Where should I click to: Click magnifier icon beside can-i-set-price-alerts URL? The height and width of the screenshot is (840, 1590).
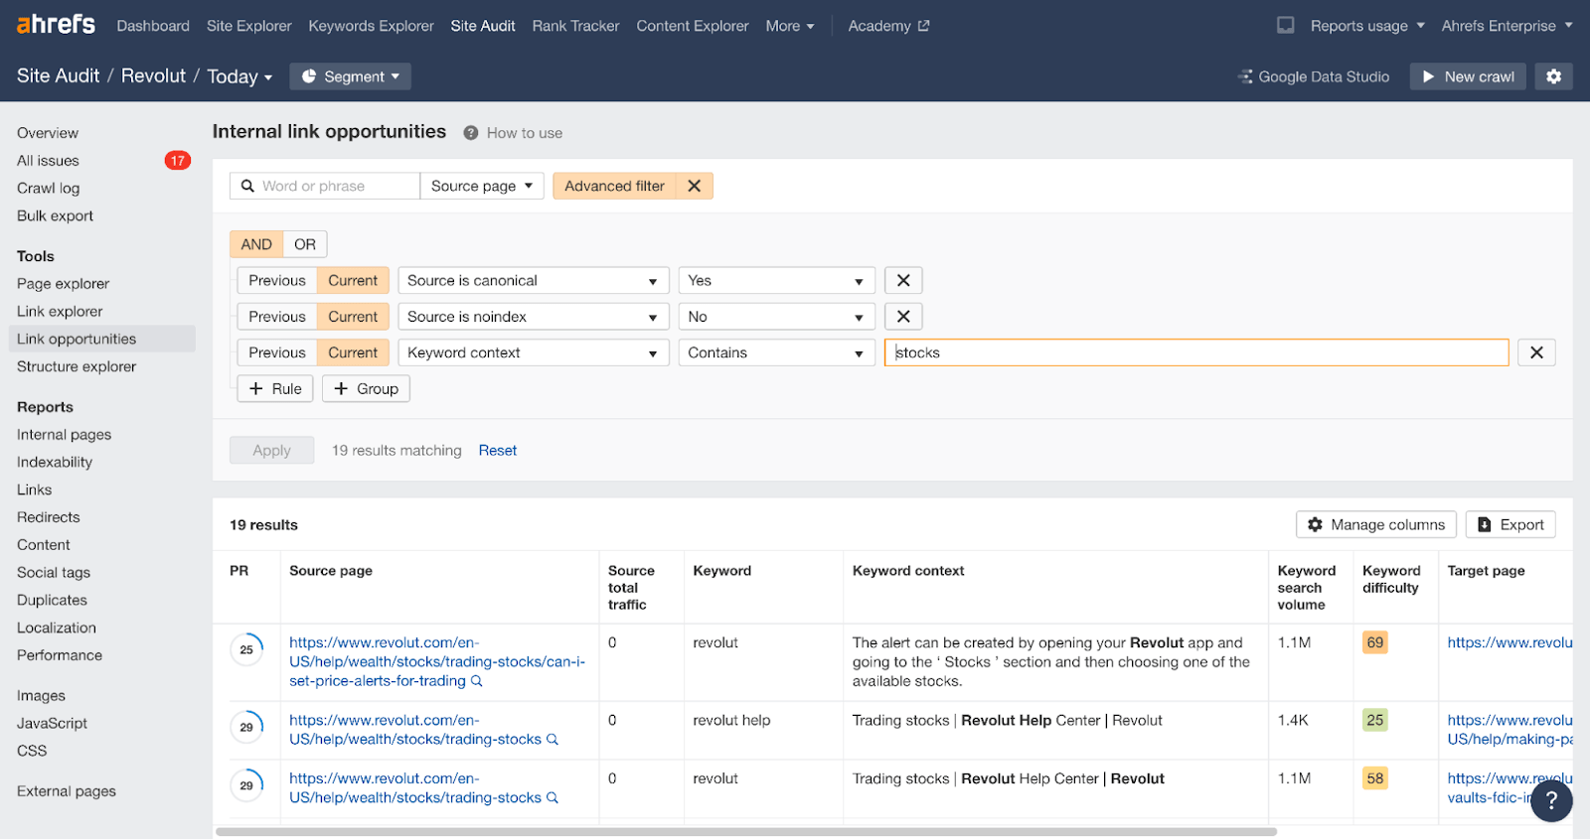pyautogui.click(x=477, y=681)
